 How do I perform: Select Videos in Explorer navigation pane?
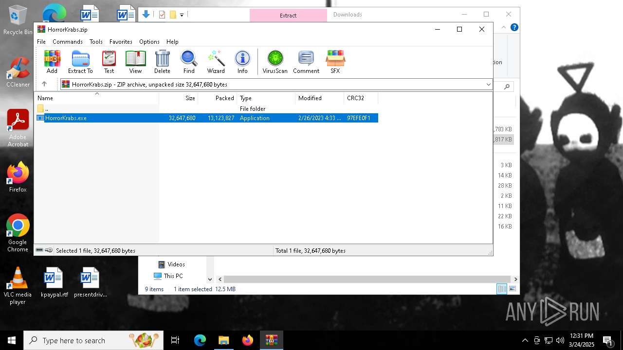171,264
